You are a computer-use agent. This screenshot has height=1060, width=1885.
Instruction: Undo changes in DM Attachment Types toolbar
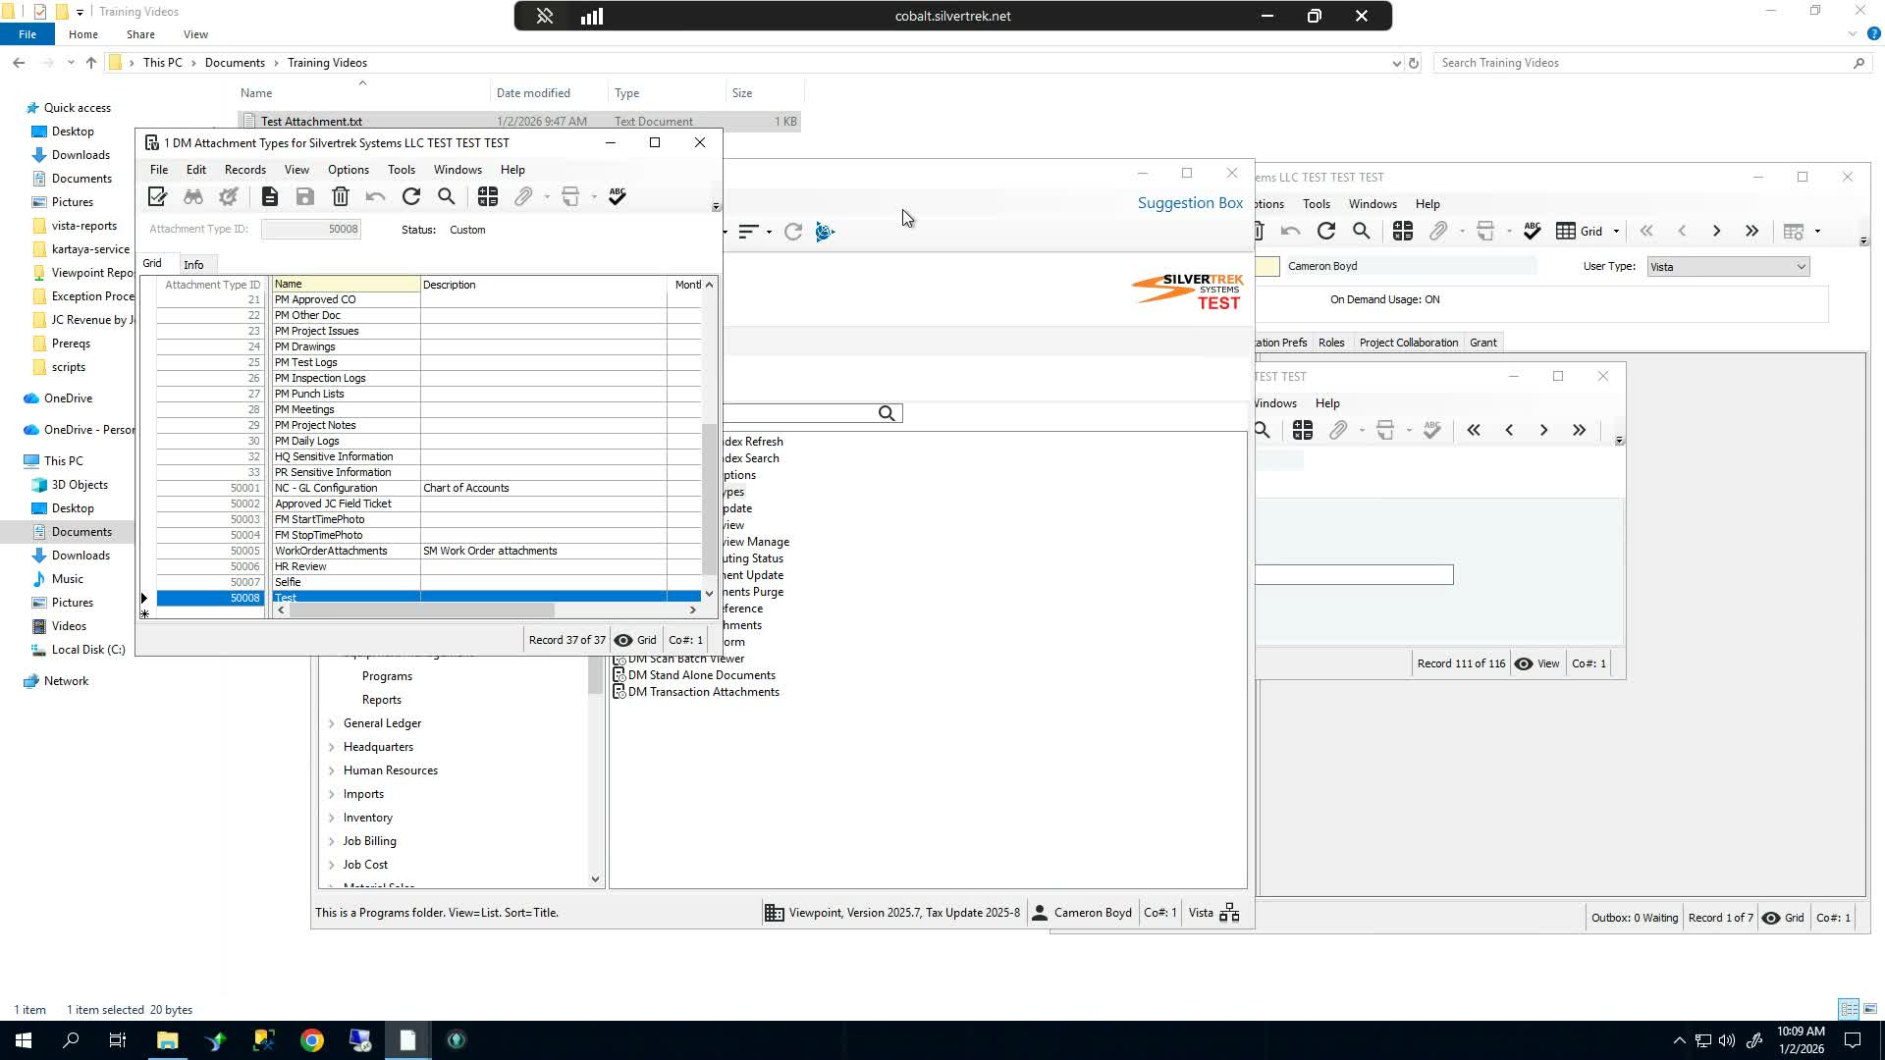coord(375,197)
